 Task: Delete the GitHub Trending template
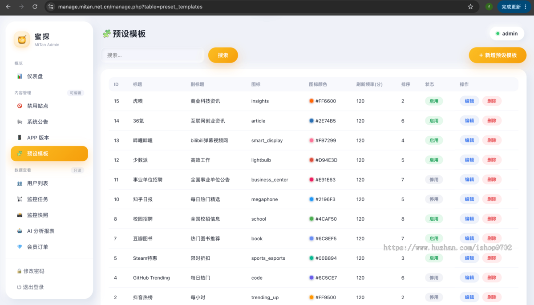click(x=492, y=278)
